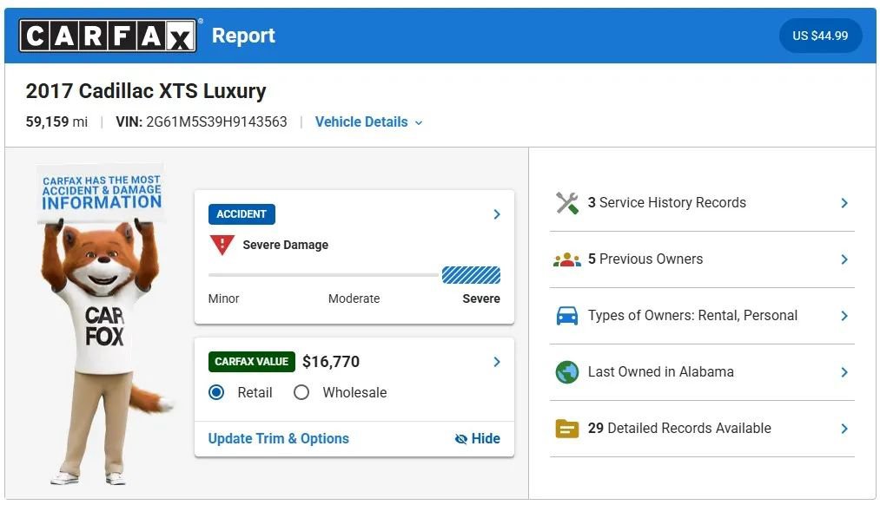Click the blue ACCIDENT badge

point(242,214)
